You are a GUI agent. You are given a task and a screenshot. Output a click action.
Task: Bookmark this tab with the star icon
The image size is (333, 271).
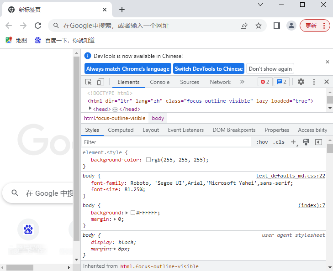pyautogui.click(x=258, y=26)
